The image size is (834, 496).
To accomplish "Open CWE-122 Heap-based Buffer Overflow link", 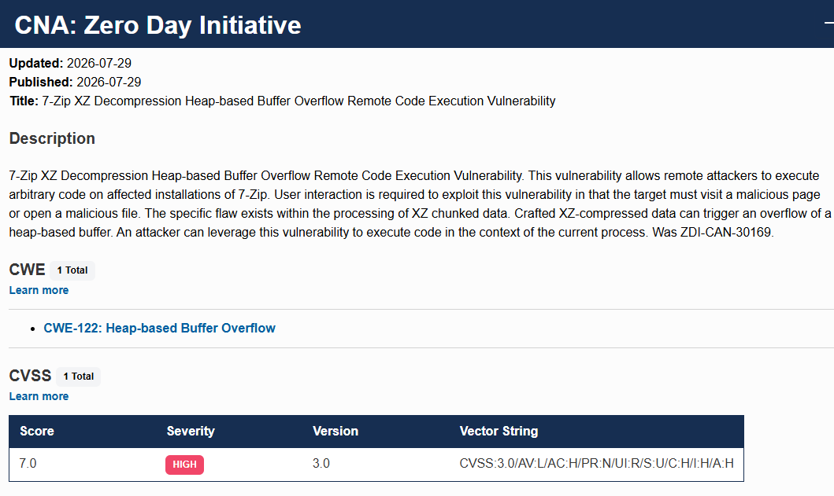I will (160, 329).
